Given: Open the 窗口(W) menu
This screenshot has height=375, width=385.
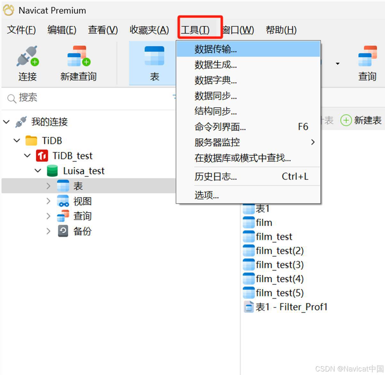Looking at the screenshot, I should pos(238,30).
